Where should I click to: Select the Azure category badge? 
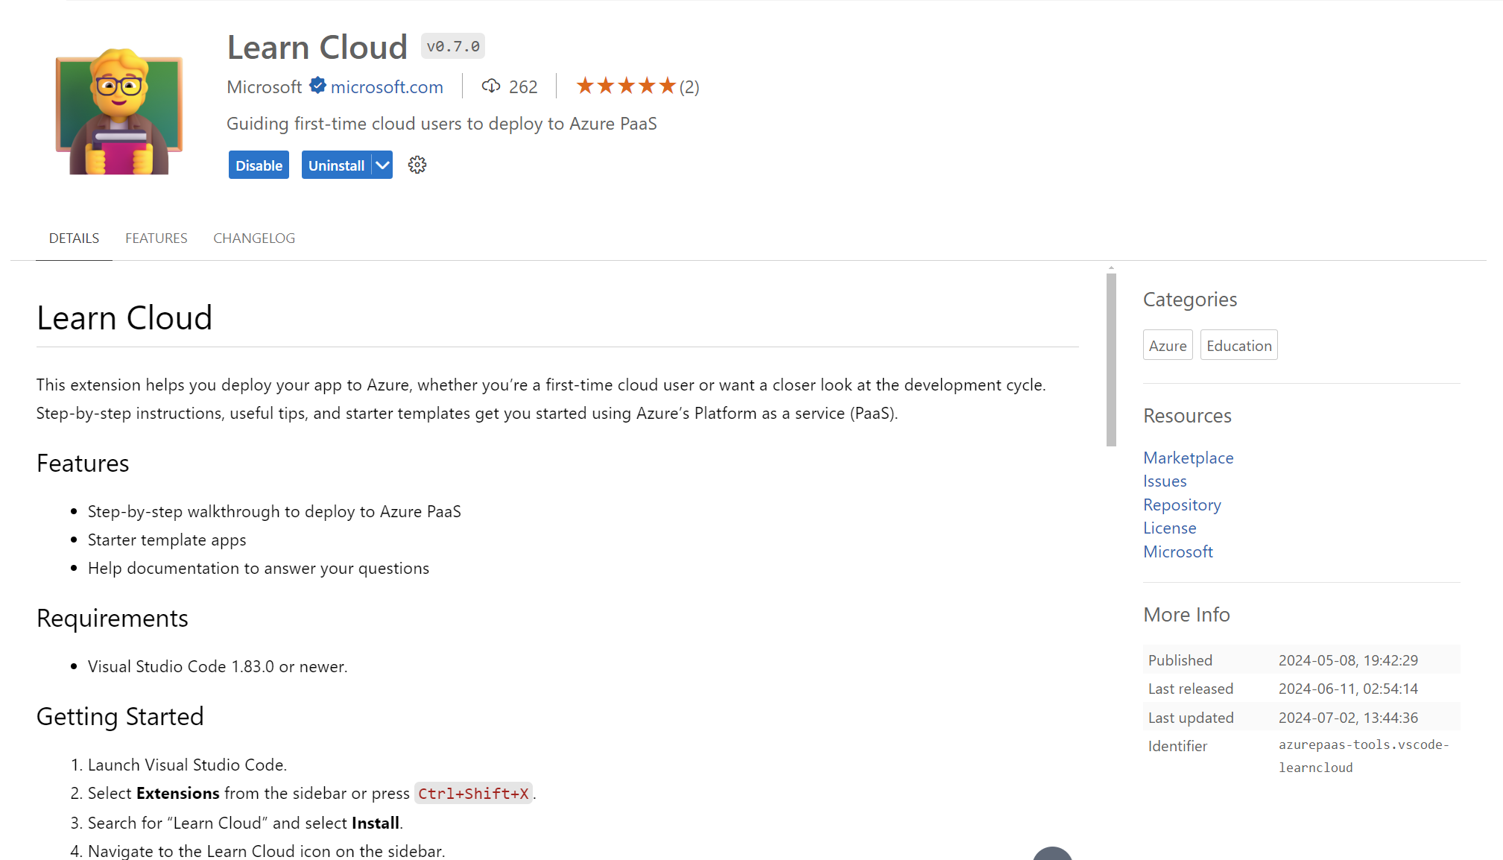pyautogui.click(x=1167, y=344)
